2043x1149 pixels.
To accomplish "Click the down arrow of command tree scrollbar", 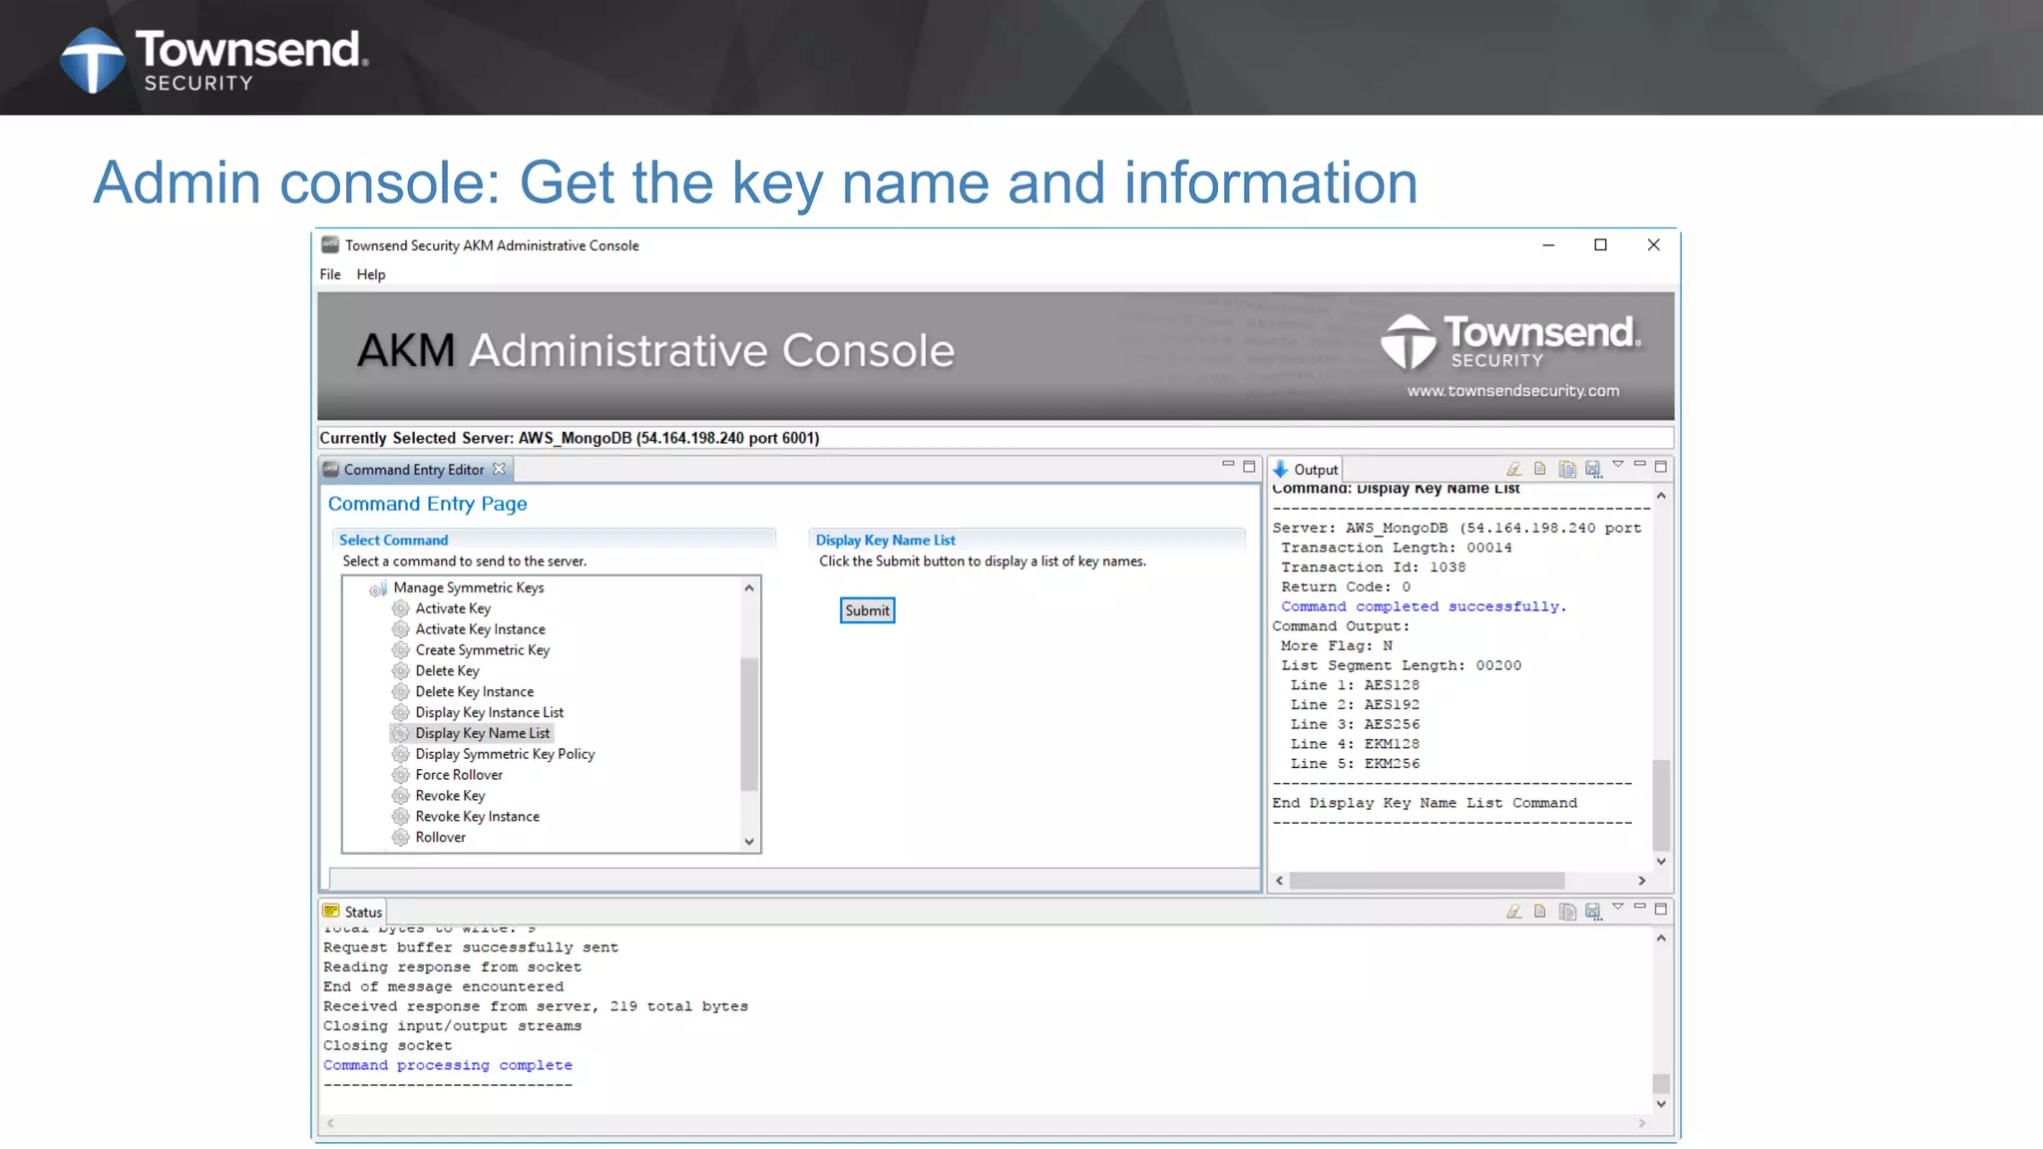I will 749,842.
